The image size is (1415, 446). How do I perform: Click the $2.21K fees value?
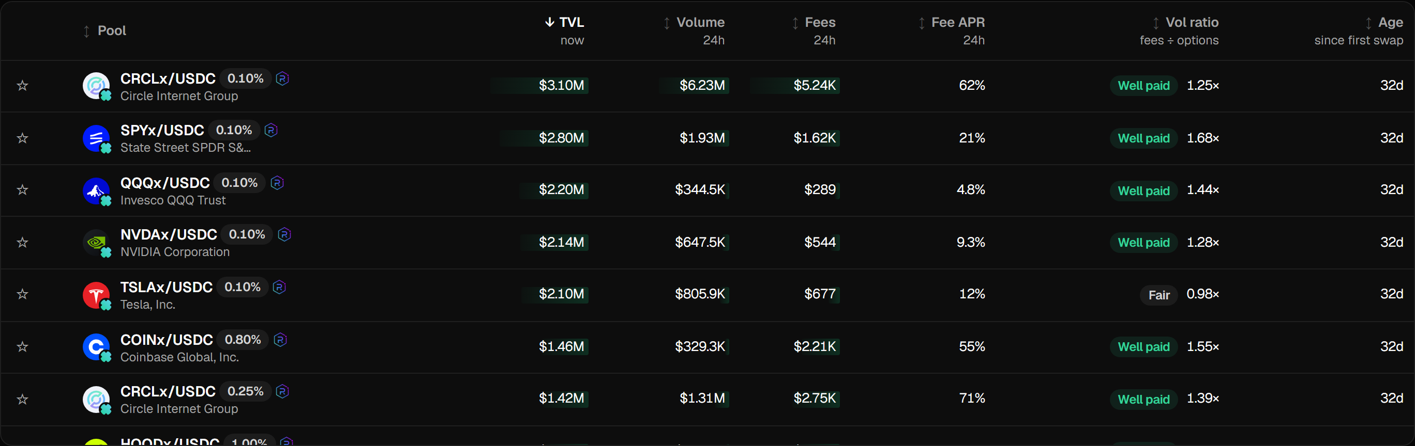[x=815, y=347]
